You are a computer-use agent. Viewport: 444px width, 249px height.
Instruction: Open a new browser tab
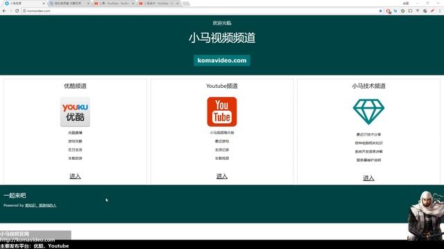click(x=186, y=3)
